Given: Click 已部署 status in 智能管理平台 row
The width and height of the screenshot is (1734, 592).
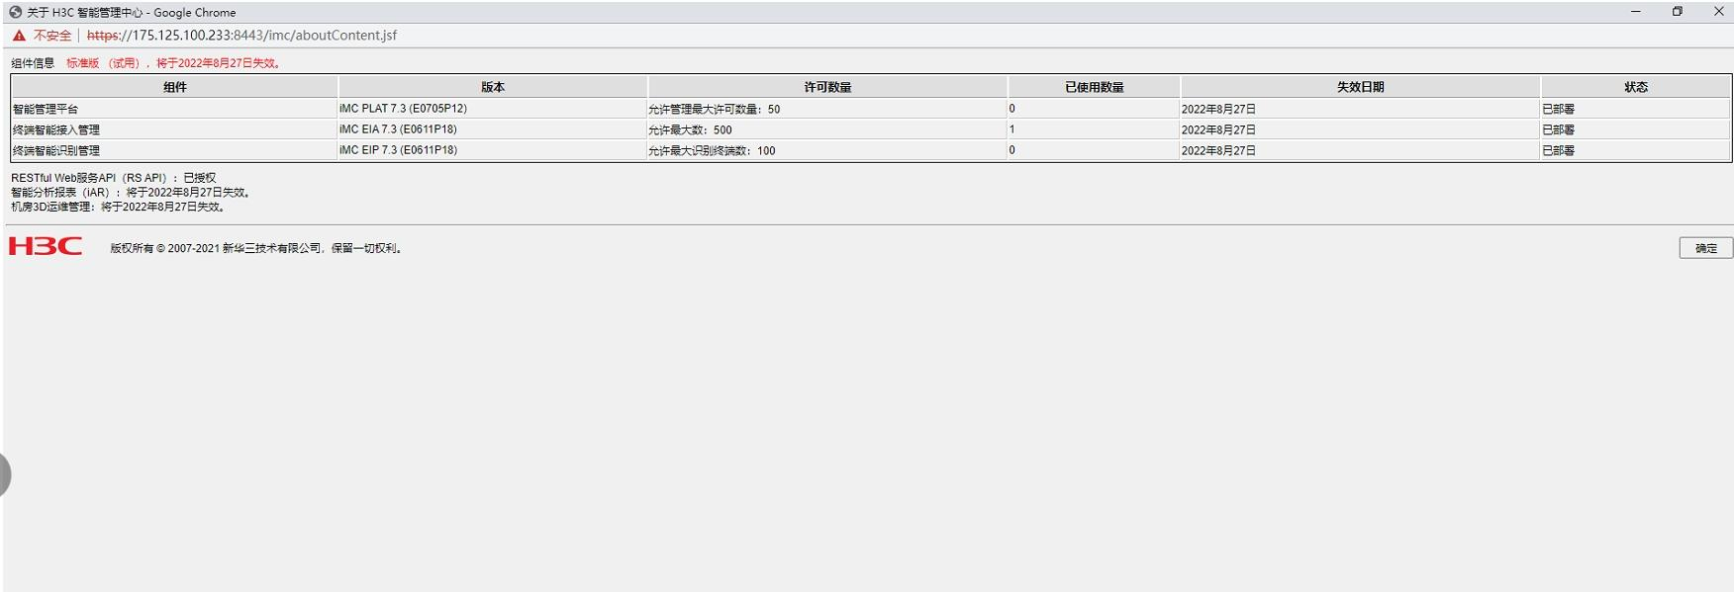Looking at the screenshot, I should (1558, 110).
